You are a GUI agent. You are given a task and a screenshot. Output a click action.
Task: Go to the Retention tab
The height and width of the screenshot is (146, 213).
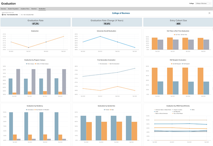click(x=34, y=9)
